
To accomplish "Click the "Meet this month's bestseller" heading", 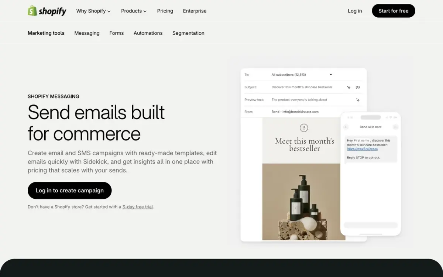I will [x=305, y=145].
